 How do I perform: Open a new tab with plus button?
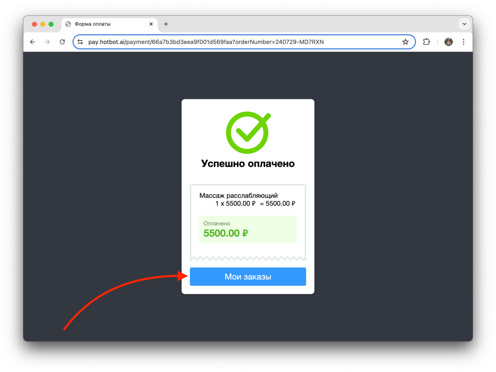(166, 24)
